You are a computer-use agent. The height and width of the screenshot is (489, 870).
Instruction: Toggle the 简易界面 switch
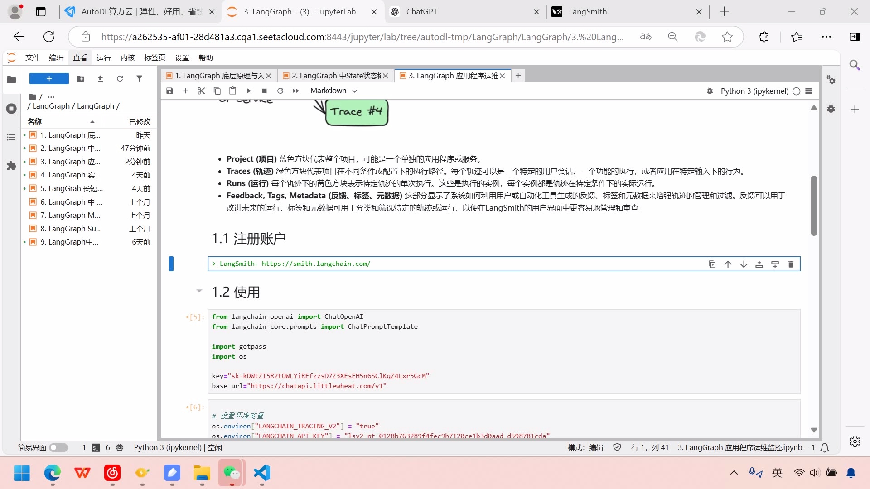coord(59,447)
